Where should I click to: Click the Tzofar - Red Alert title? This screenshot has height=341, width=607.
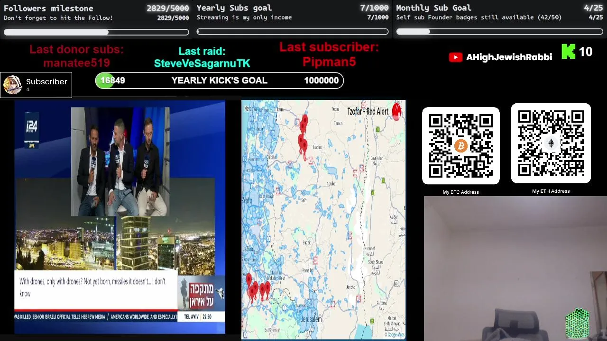pos(368,111)
